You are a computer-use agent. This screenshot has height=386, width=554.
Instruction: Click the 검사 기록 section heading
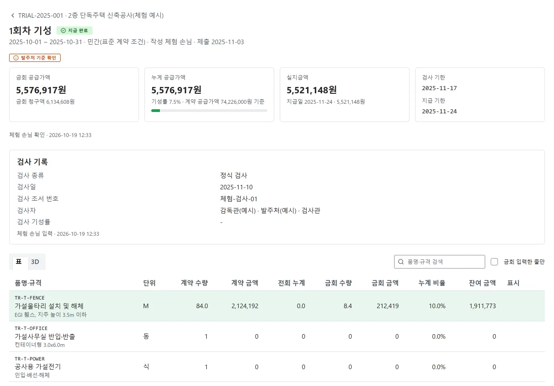pyautogui.click(x=32, y=162)
